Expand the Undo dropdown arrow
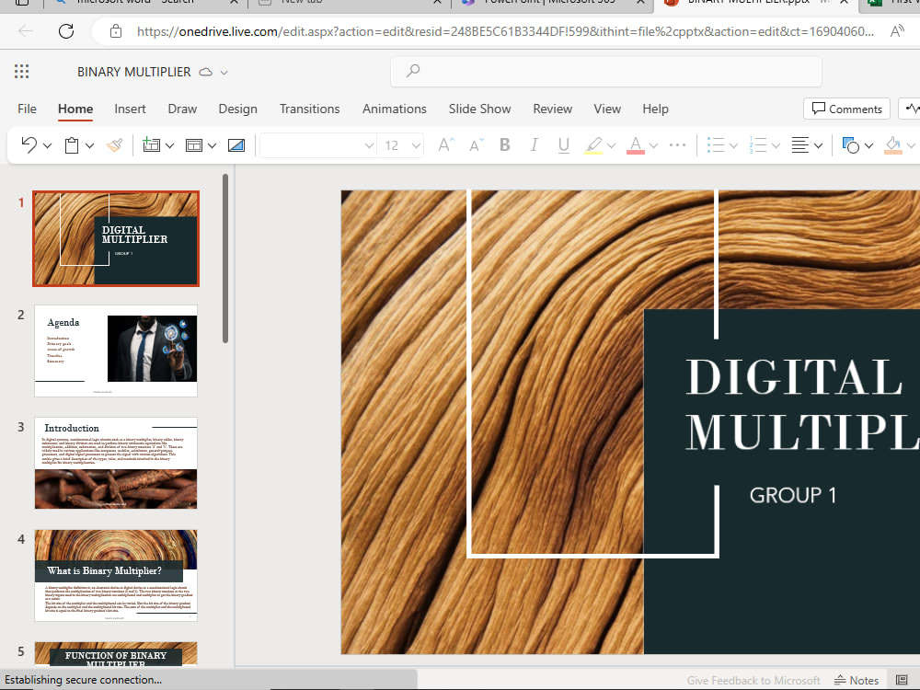 pos(48,145)
